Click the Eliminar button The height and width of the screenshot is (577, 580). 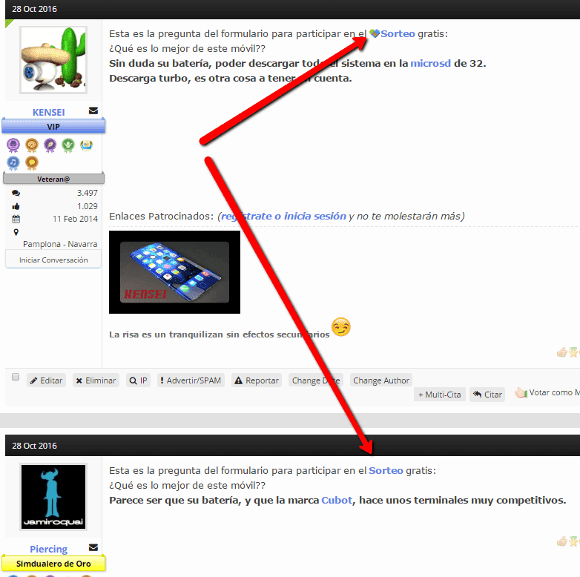[x=96, y=380]
